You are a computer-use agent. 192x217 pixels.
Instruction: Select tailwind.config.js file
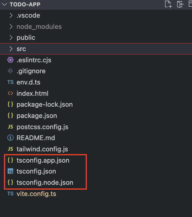42,149
